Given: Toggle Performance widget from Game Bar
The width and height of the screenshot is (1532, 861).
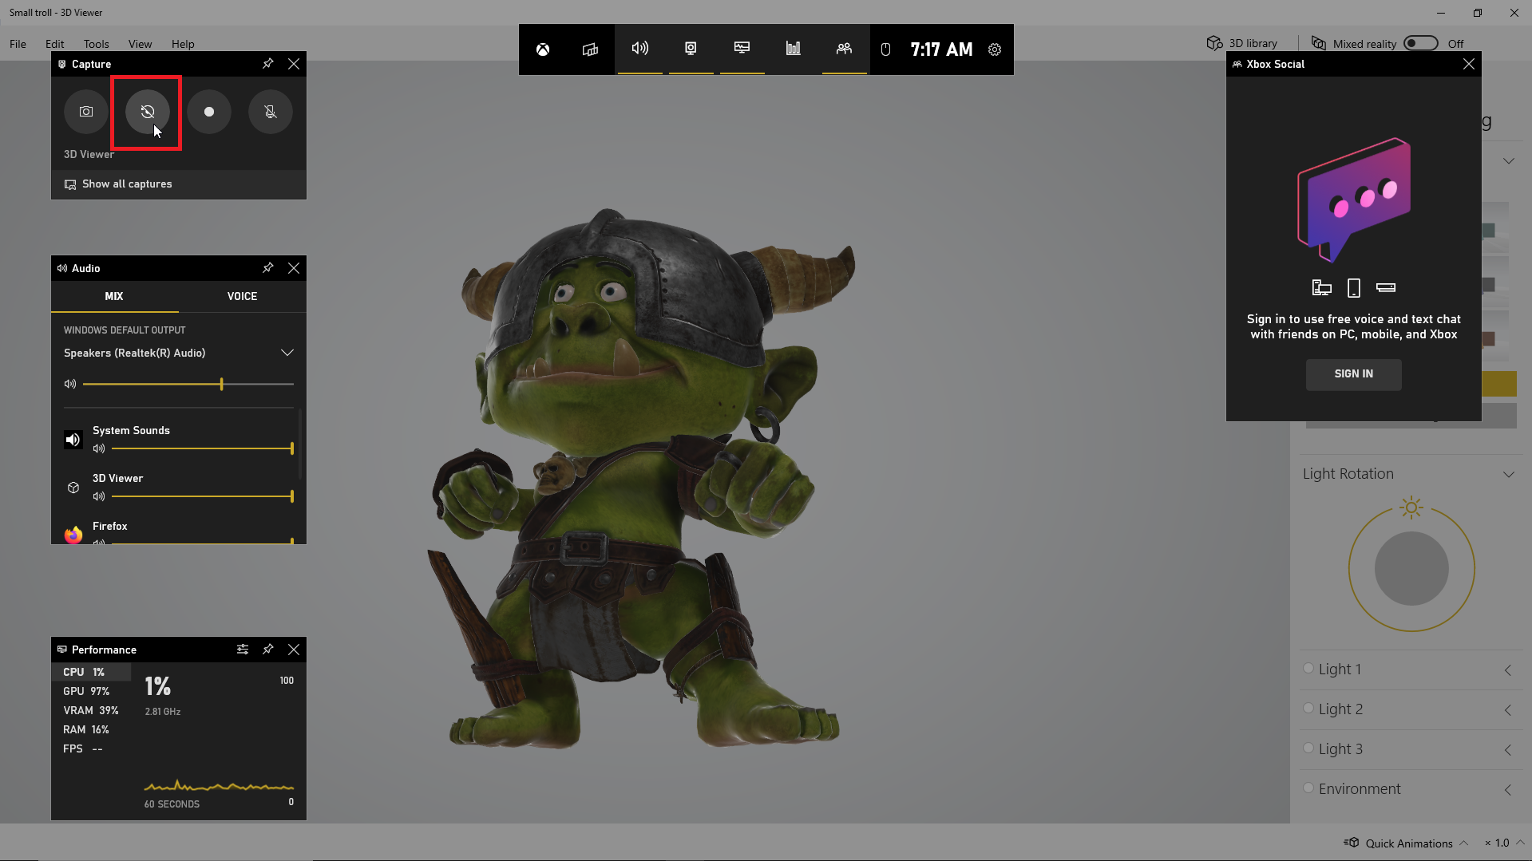Looking at the screenshot, I should [742, 49].
